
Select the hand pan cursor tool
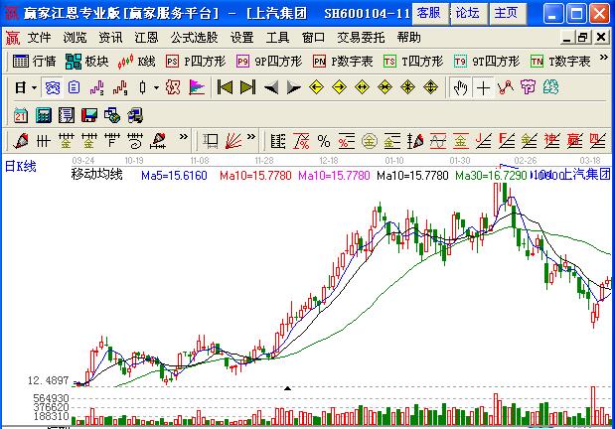(460, 88)
